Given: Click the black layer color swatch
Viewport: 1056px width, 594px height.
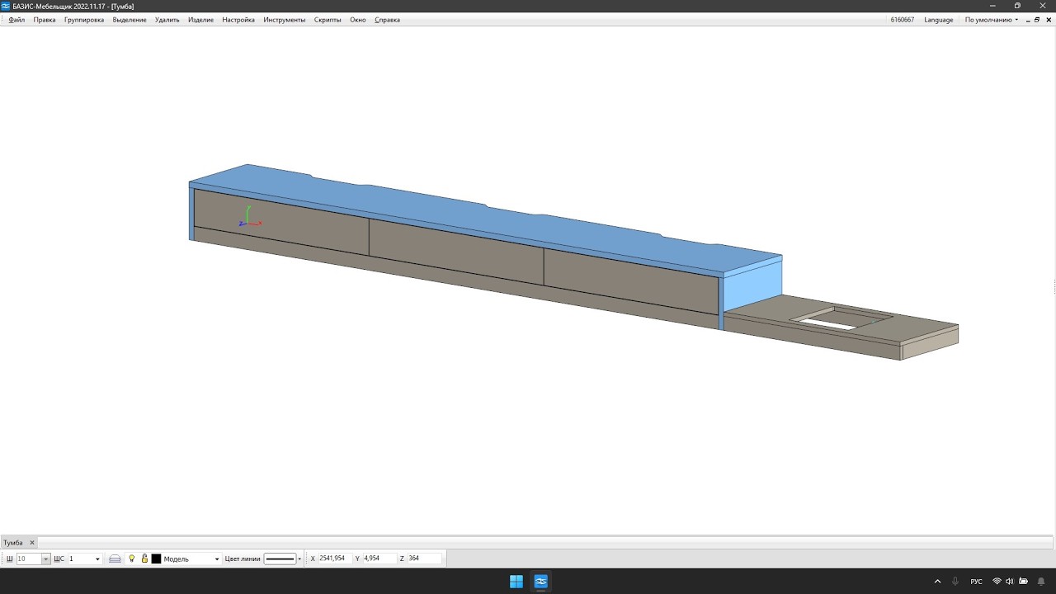Looking at the screenshot, I should (156, 559).
